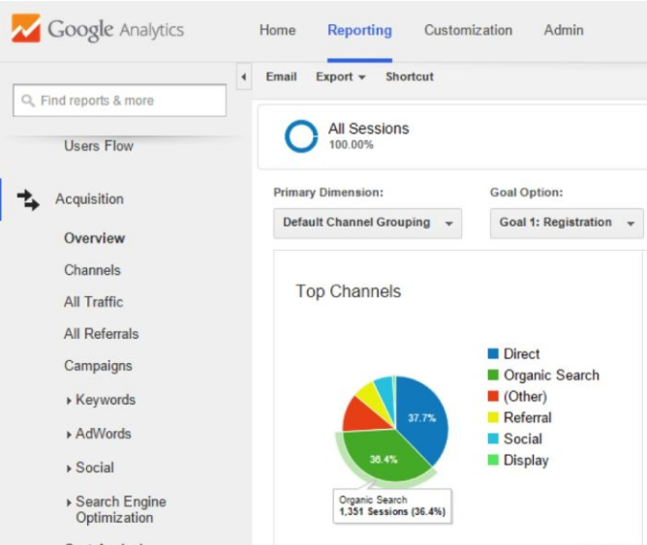Open the Goal 1: Registration dropdown
This screenshot has width=647, height=545.
(x=567, y=223)
